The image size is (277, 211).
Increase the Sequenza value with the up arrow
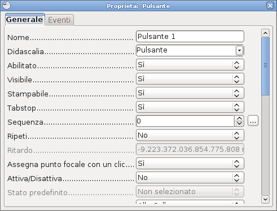coord(239,118)
